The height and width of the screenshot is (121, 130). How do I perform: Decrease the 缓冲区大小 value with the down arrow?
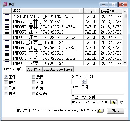click(x=84, y=82)
